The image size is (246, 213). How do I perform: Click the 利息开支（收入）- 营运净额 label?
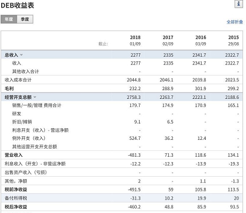pos(40,130)
